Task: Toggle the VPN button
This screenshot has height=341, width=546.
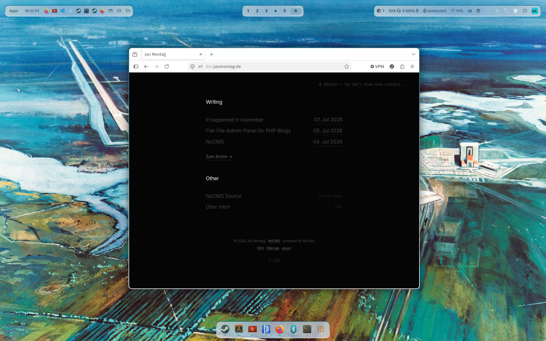Action: (x=377, y=66)
